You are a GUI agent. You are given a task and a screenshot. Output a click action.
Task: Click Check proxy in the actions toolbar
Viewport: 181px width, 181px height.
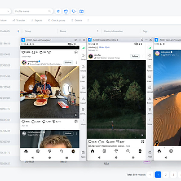tap(57, 21)
